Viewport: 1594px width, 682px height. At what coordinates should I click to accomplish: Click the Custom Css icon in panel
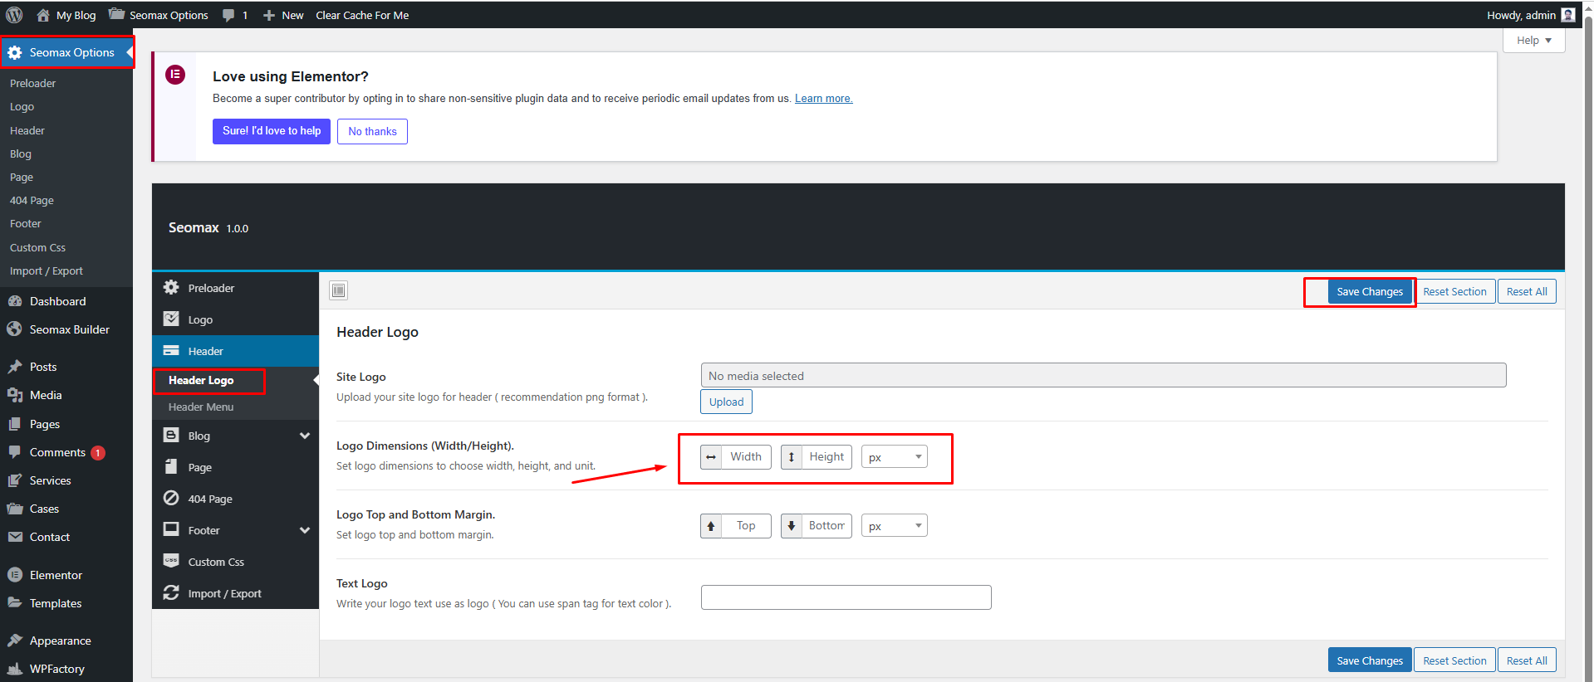(x=171, y=561)
